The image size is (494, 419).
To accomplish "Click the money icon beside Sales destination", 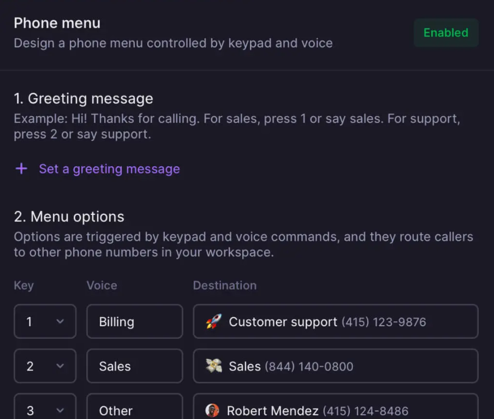I will (x=213, y=366).
